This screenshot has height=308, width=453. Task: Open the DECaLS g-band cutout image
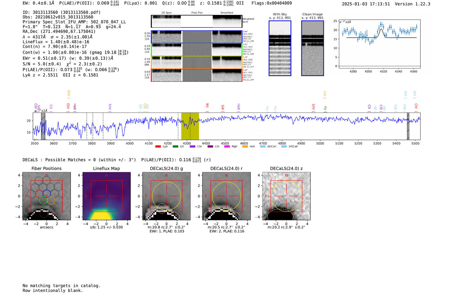click(x=166, y=196)
